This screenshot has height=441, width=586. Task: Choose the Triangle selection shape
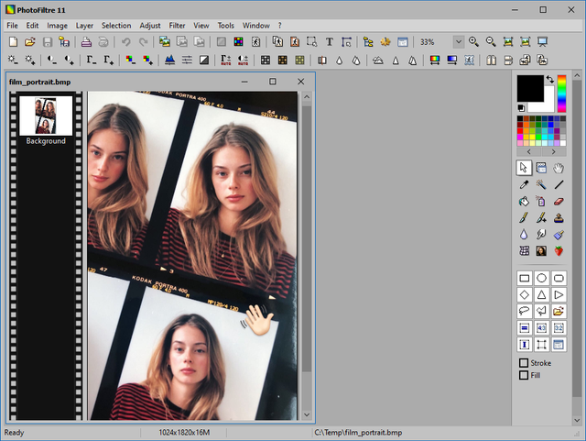(x=541, y=294)
